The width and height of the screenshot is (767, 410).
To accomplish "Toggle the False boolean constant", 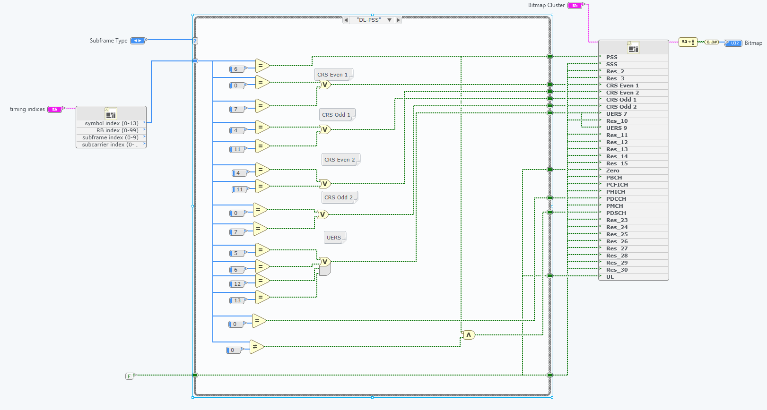I will coord(130,376).
